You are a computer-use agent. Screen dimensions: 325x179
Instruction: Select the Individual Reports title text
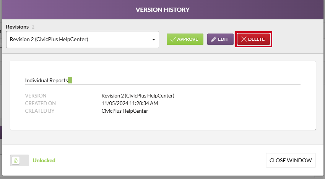[46, 80]
